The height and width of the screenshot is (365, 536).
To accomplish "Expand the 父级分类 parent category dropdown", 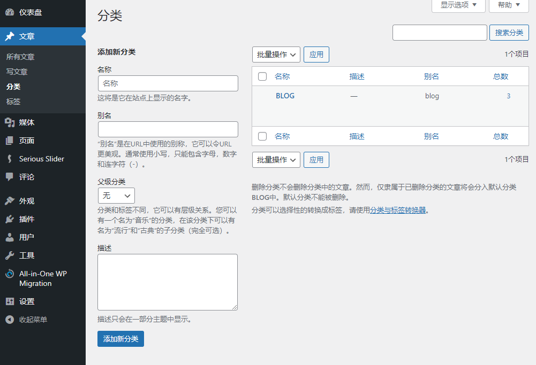I will click(116, 196).
